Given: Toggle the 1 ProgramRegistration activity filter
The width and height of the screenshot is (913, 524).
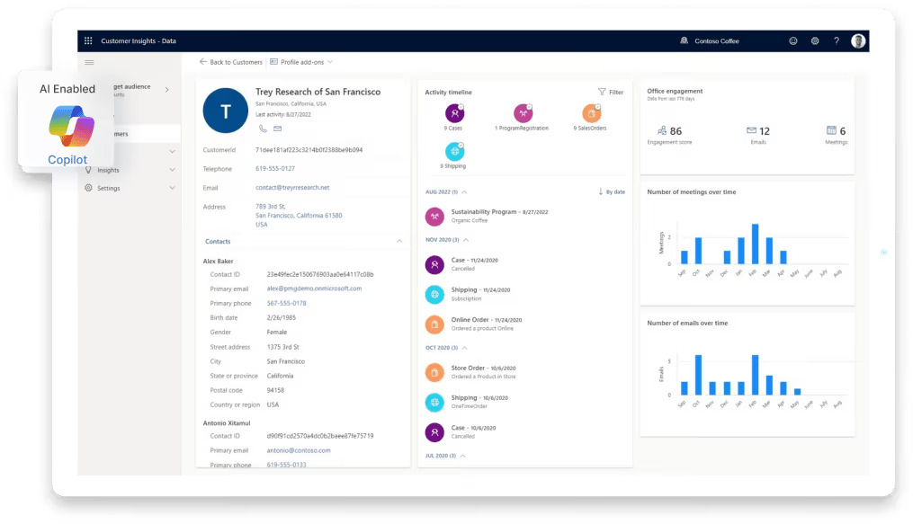Looking at the screenshot, I should 523,113.
